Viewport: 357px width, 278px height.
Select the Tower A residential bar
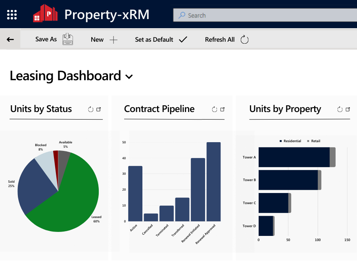(x=294, y=157)
